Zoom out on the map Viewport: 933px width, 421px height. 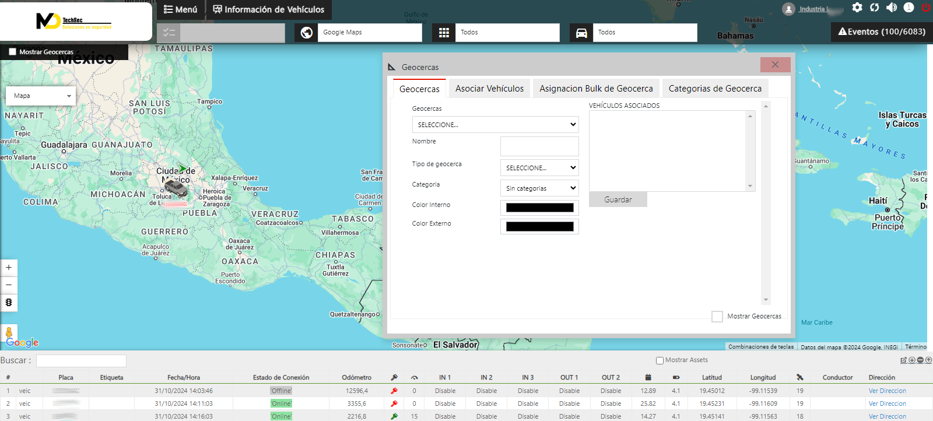click(9, 285)
